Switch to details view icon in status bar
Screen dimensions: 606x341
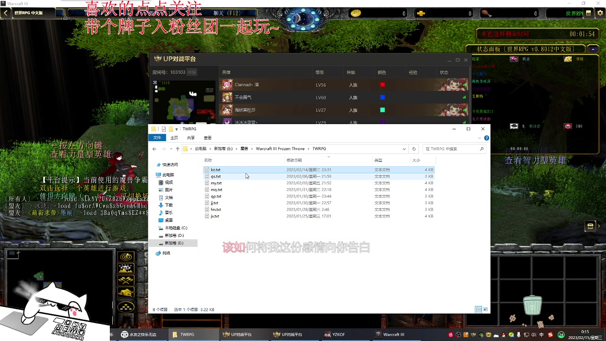click(478, 309)
